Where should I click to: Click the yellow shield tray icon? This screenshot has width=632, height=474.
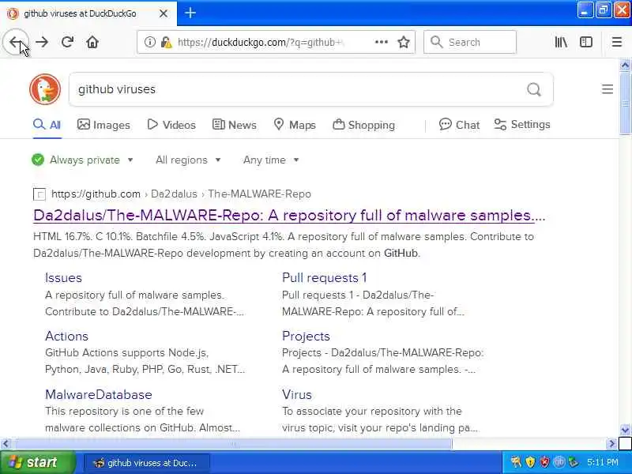[x=530, y=462]
